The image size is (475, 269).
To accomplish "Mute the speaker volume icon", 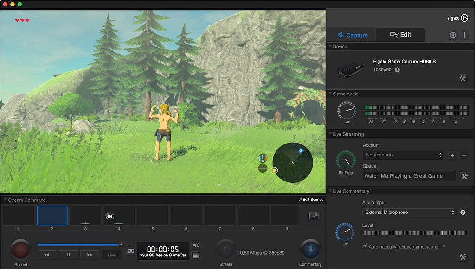I will pos(196,245).
